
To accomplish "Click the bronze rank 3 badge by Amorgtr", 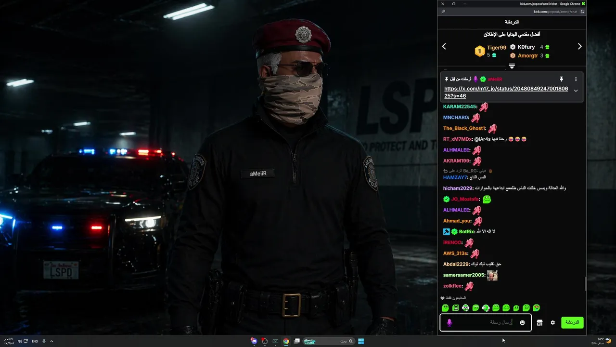I will (513, 56).
